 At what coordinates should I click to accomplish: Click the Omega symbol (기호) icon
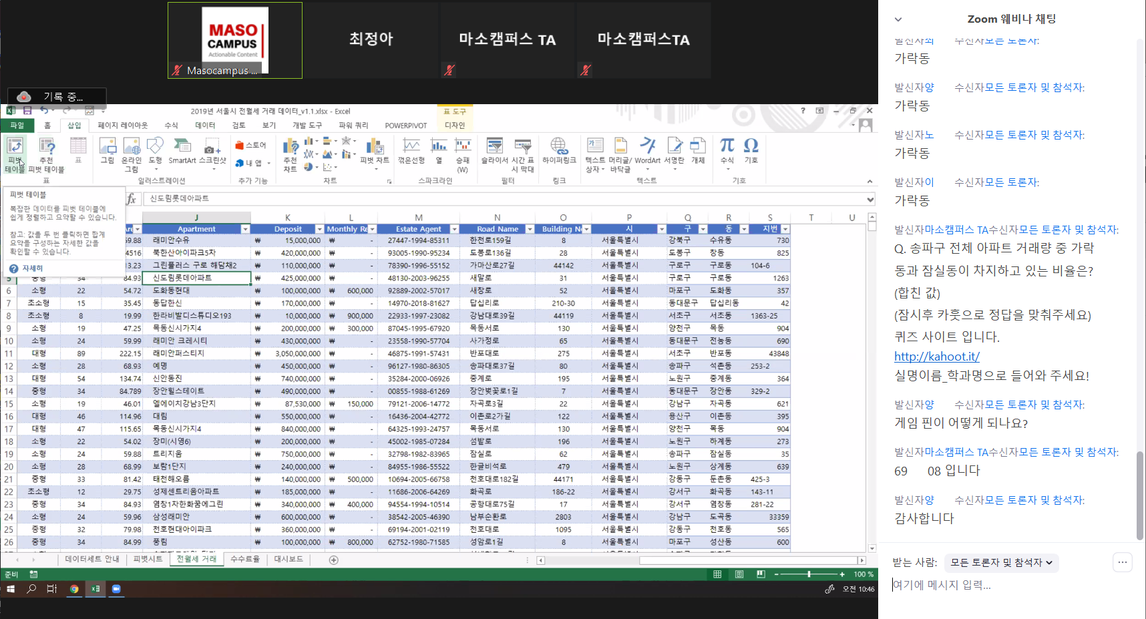751,148
